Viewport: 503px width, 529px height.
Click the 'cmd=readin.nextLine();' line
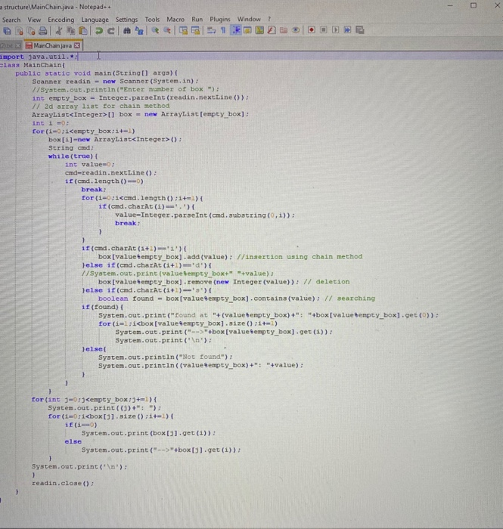click(x=110, y=173)
